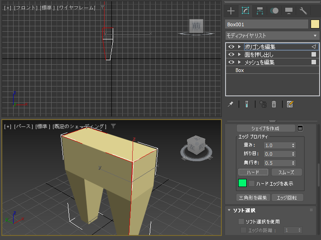The height and width of the screenshot is (240, 321).
Task: Open the モディファイヤ リスト dropdown
Action: tap(272, 36)
